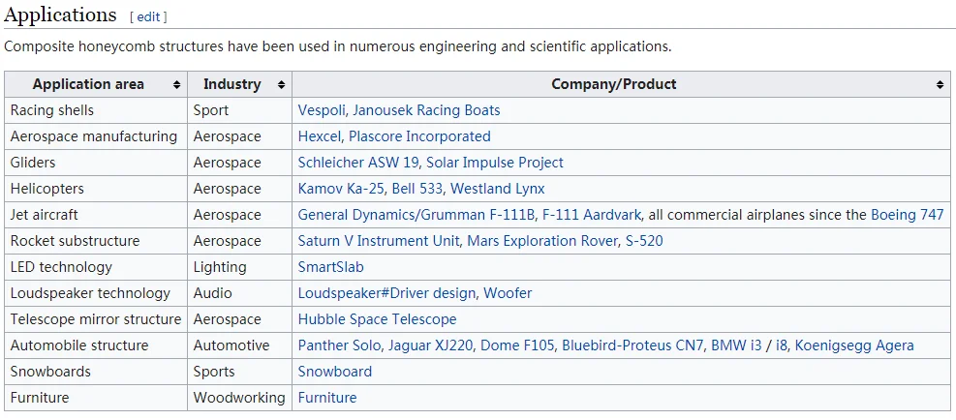Sort table by Application area column arrows
The height and width of the screenshot is (420, 956).
pyautogui.click(x=177, y=85)
